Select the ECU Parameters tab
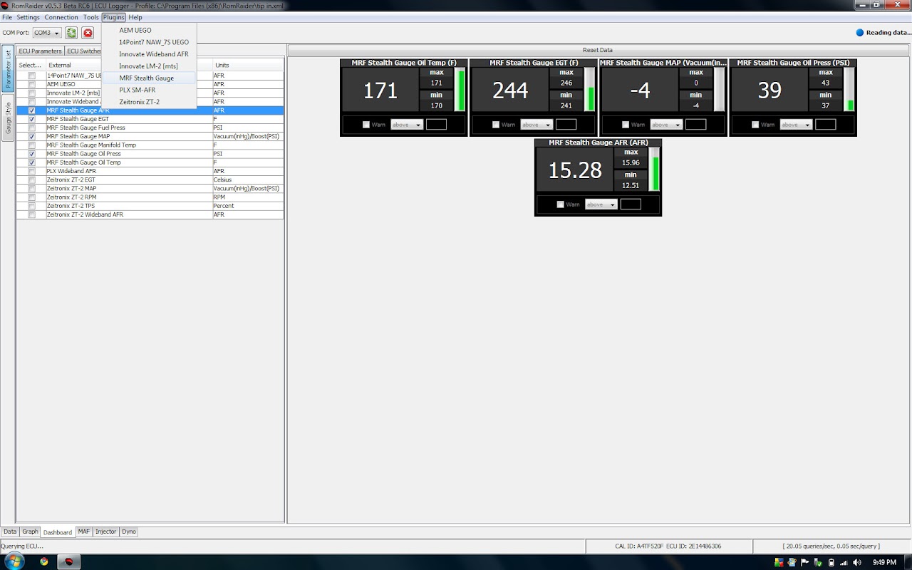Viewport: 912px width, 570px height. (40, 51)
